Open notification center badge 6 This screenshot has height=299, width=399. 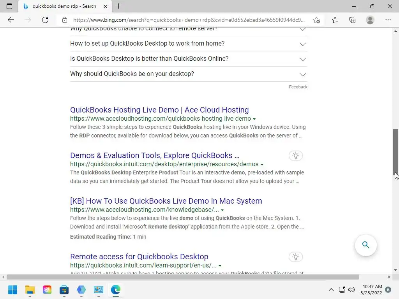(x=388, y=290)
